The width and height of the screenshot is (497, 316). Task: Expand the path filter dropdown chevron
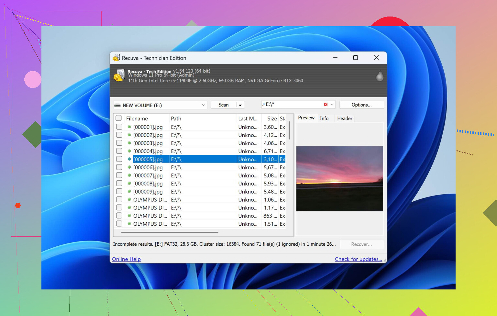click(332, 105)
